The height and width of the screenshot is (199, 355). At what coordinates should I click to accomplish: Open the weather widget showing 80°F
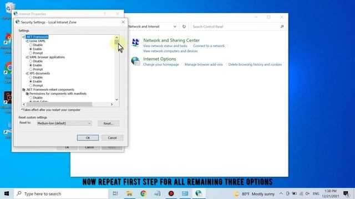click(254, 194)
